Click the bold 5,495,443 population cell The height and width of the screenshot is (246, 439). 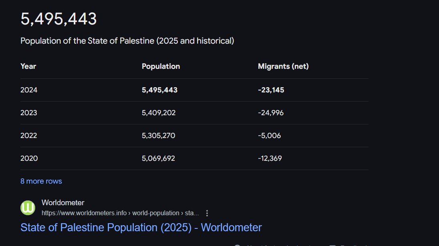(x=159, y=90)
